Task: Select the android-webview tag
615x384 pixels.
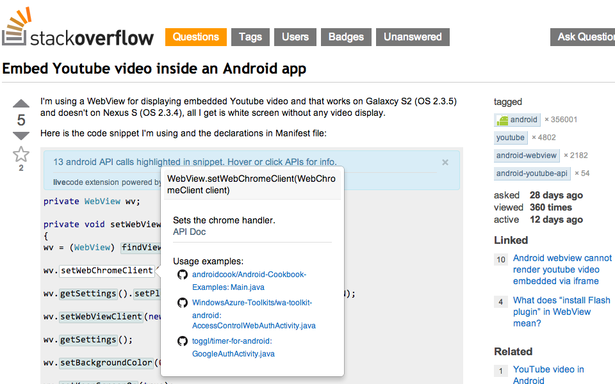Action: pyautogui.click(x=527, y=156)
